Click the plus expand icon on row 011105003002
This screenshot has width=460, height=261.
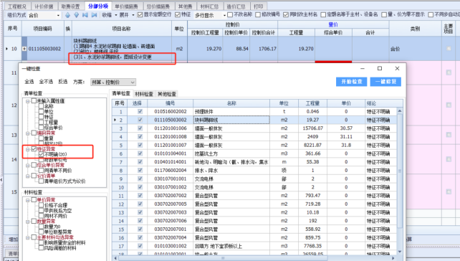24,49
